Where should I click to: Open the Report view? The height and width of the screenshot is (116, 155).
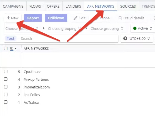(x=33, y=18)
